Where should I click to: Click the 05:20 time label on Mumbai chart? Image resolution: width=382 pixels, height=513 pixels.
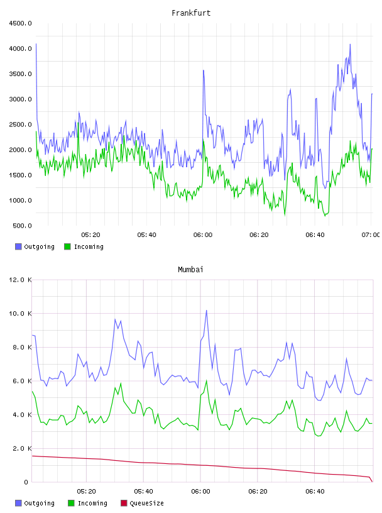pos(86,492)
